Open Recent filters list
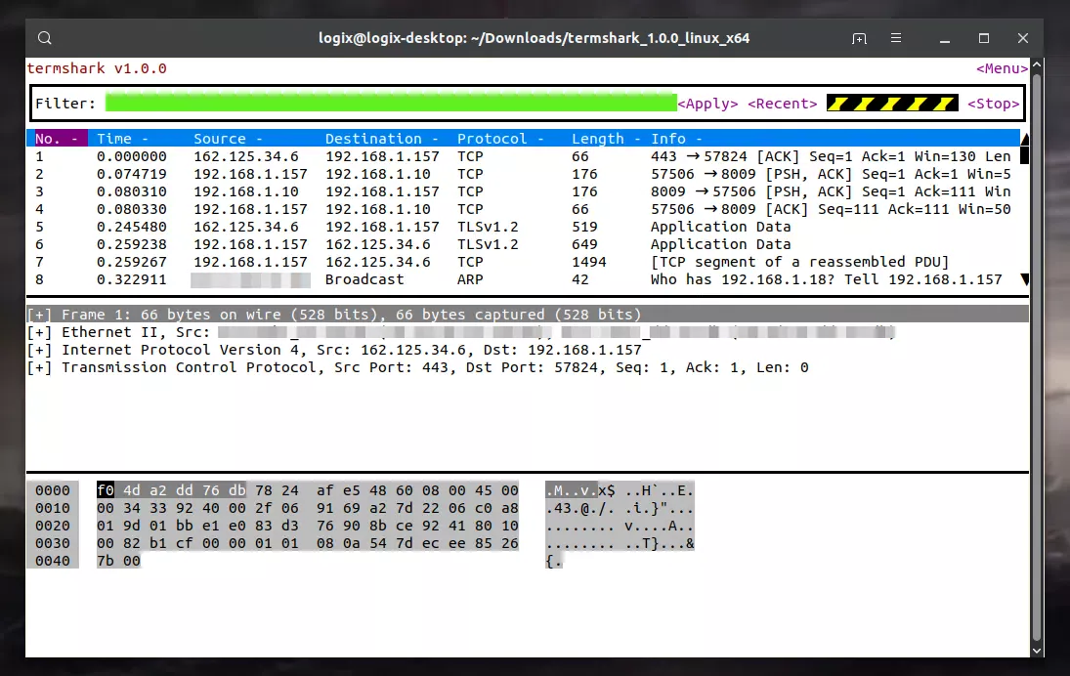The width and height of the screenshot is (1070, 676). click(782, 104)
